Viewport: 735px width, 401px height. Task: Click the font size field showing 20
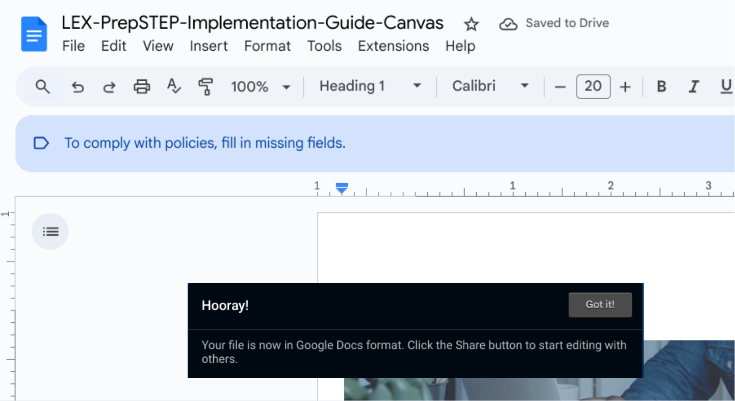(593, 86)
